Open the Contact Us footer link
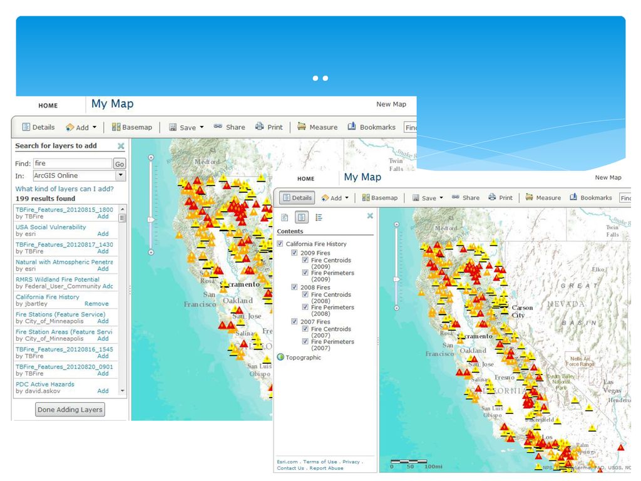Screen dimensions: 641x481 coord(290,468)
